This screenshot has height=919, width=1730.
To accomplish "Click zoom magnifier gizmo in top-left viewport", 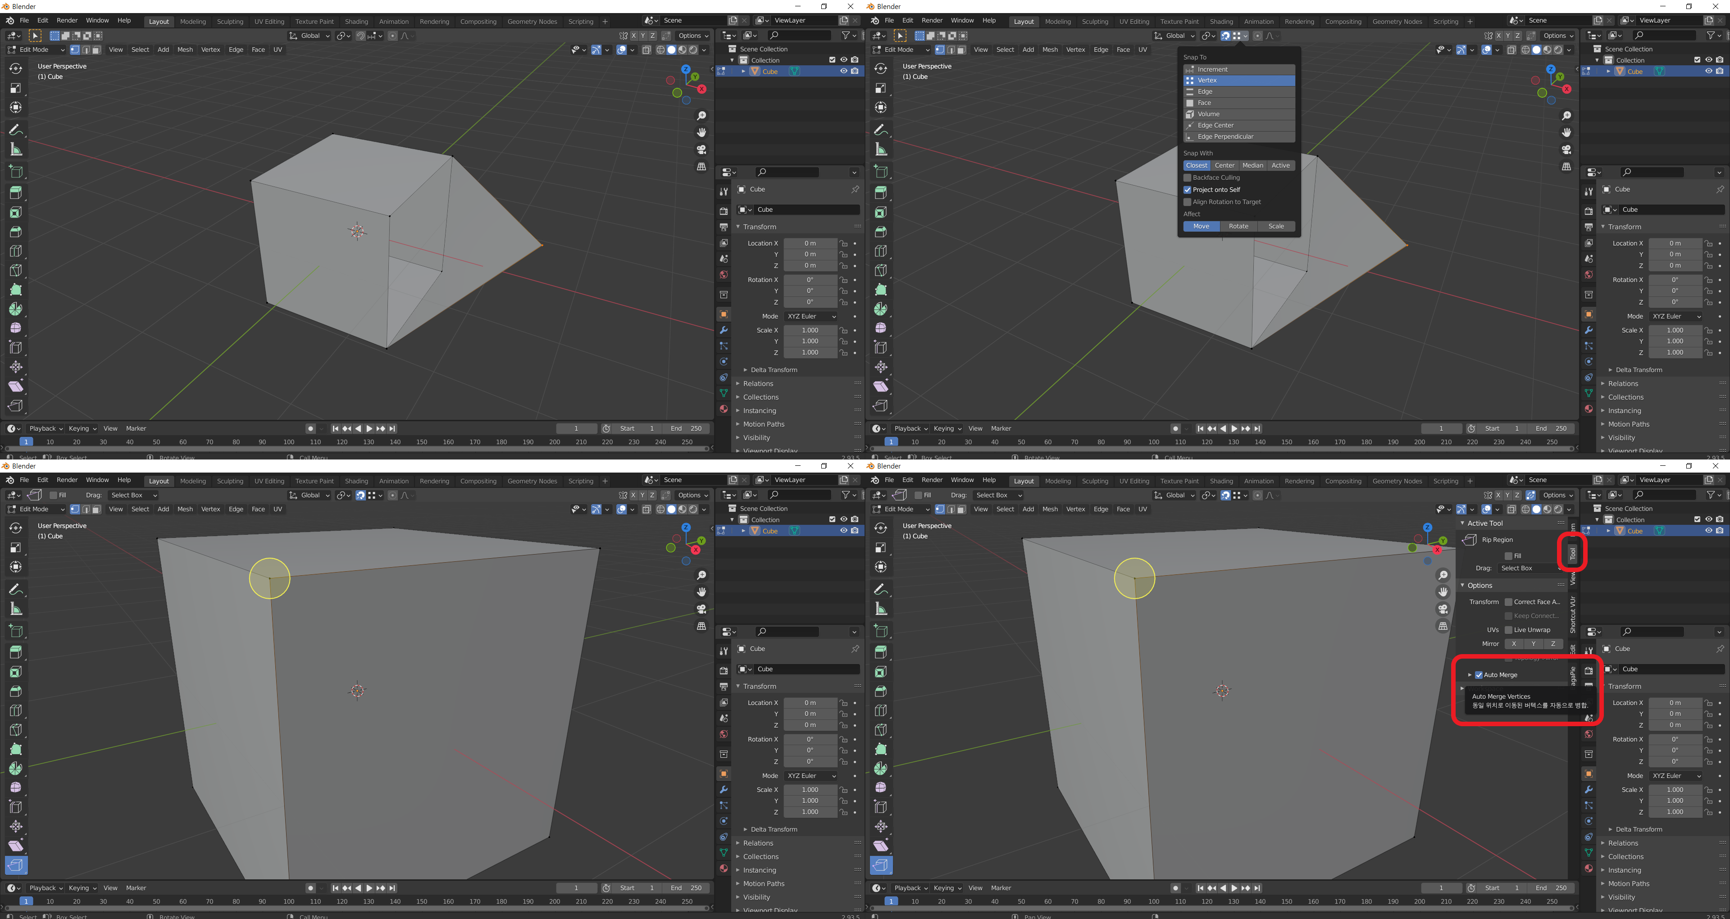I will [702, 116].
